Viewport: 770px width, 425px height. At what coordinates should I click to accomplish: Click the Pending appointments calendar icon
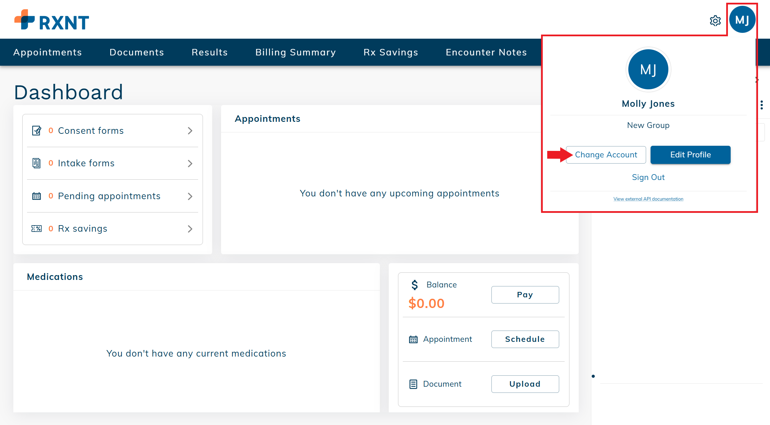coord(37,196)
